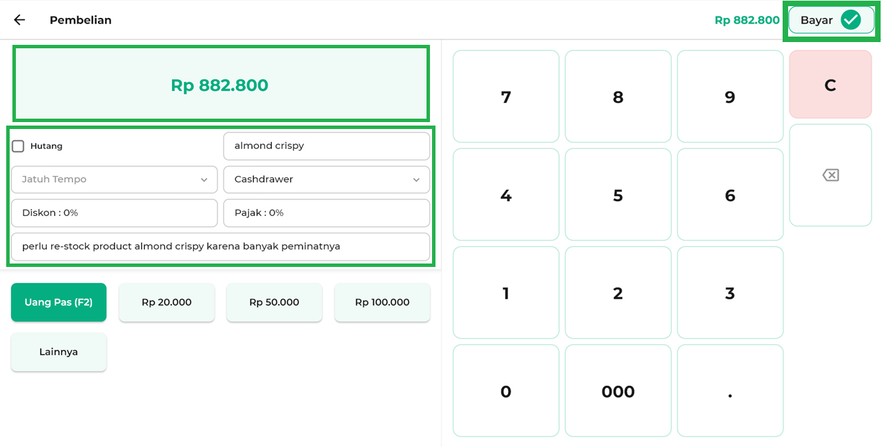This screenshot has width=882, height=447.
Task: Click the large Rp 882.800 amount display
Action: click(x=220, y=86)
